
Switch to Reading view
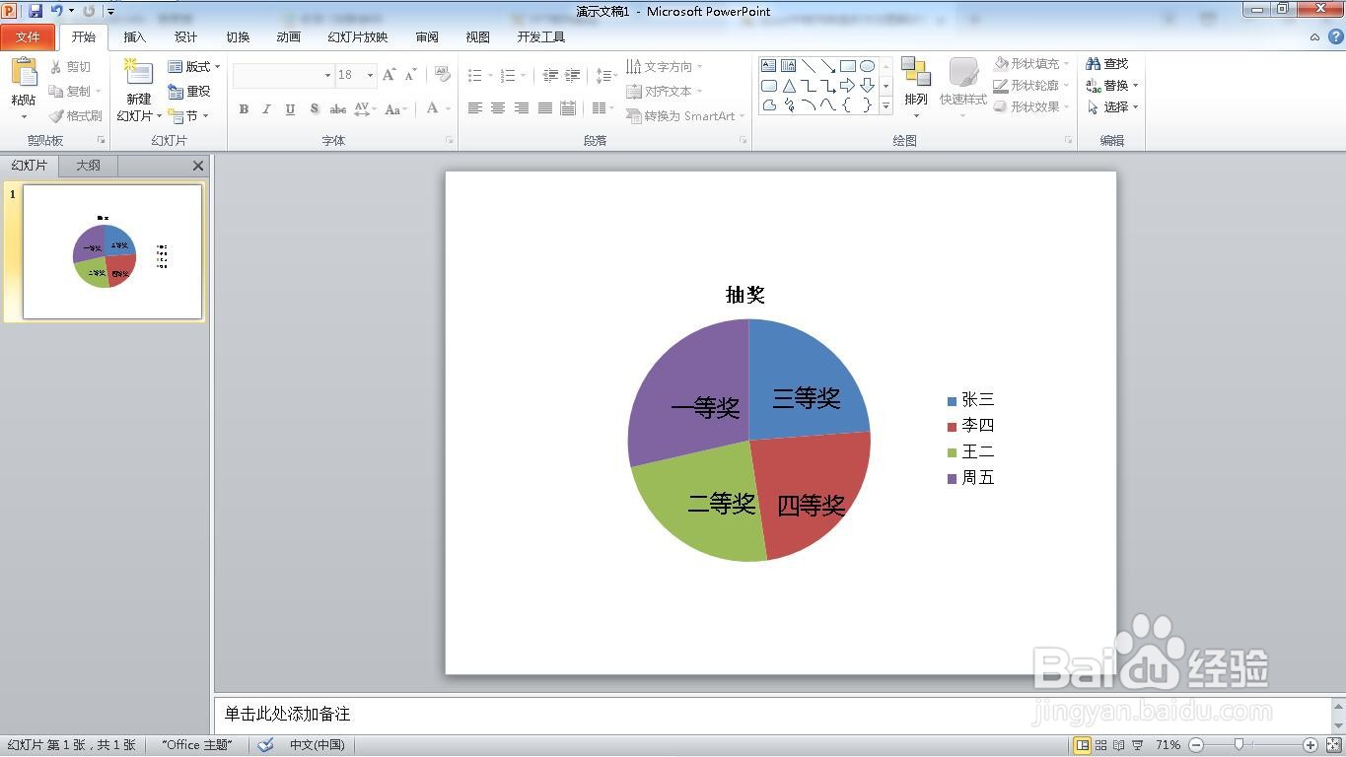click(1119, 745)
